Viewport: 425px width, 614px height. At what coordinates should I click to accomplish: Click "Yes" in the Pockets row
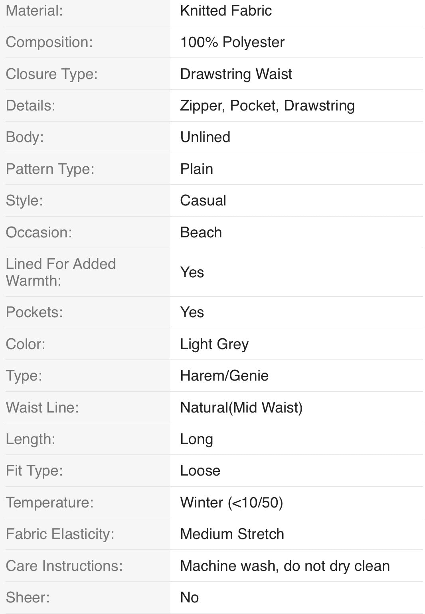coord(192,312)
